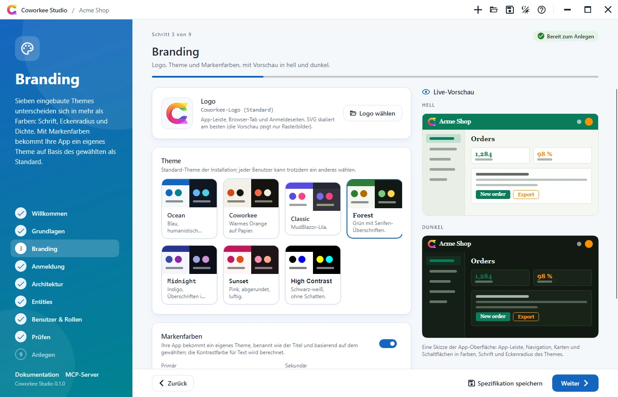Open the Dokumentation link
Image resolution: width=618 pixels, height=397 pixels.
click(x=37, y=375)
